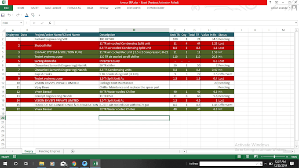
Task: Switch to Normal view icon
Action: pyautogui.click(x=239, y=157)
